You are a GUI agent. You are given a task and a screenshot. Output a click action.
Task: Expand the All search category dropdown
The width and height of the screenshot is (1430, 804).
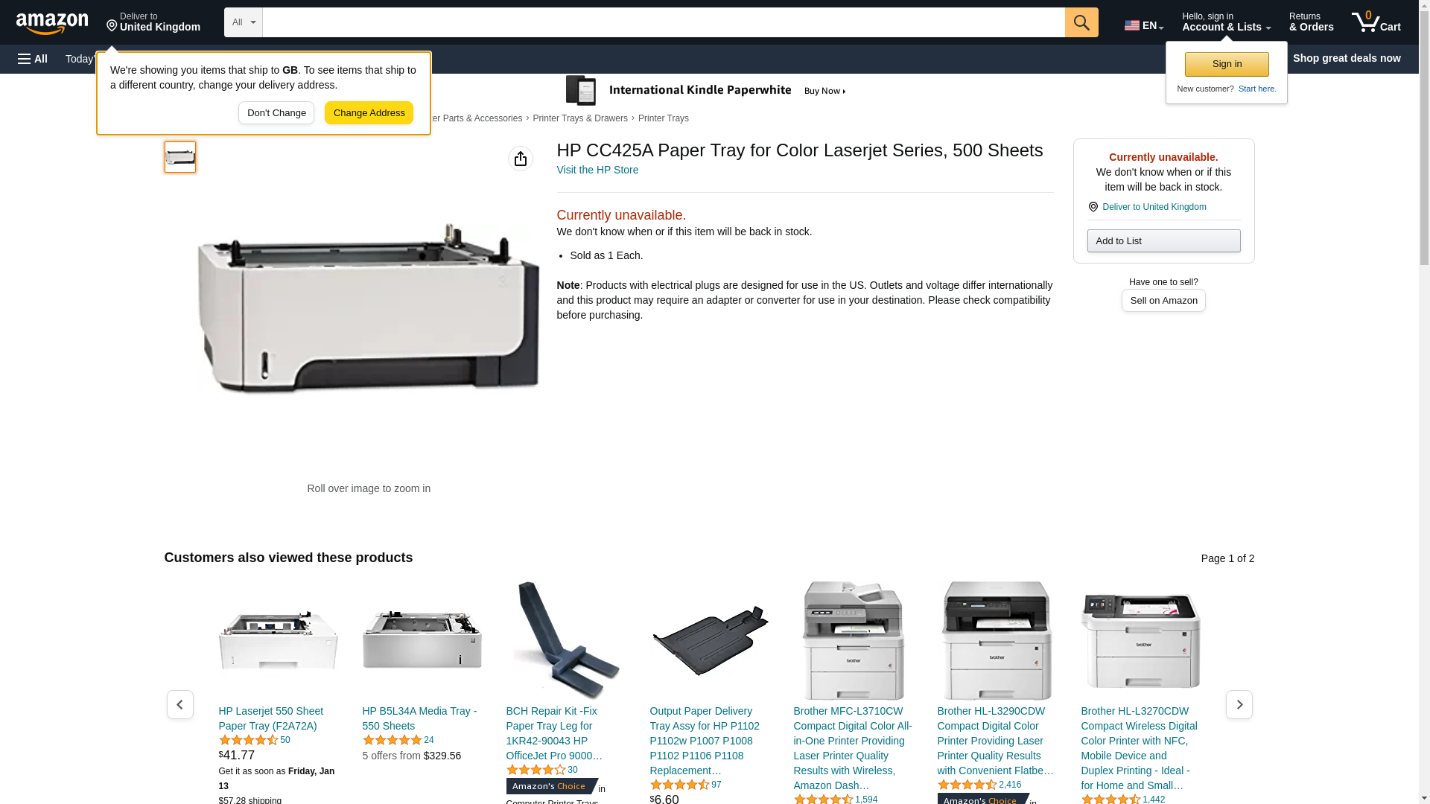click(x=244, y=22)
